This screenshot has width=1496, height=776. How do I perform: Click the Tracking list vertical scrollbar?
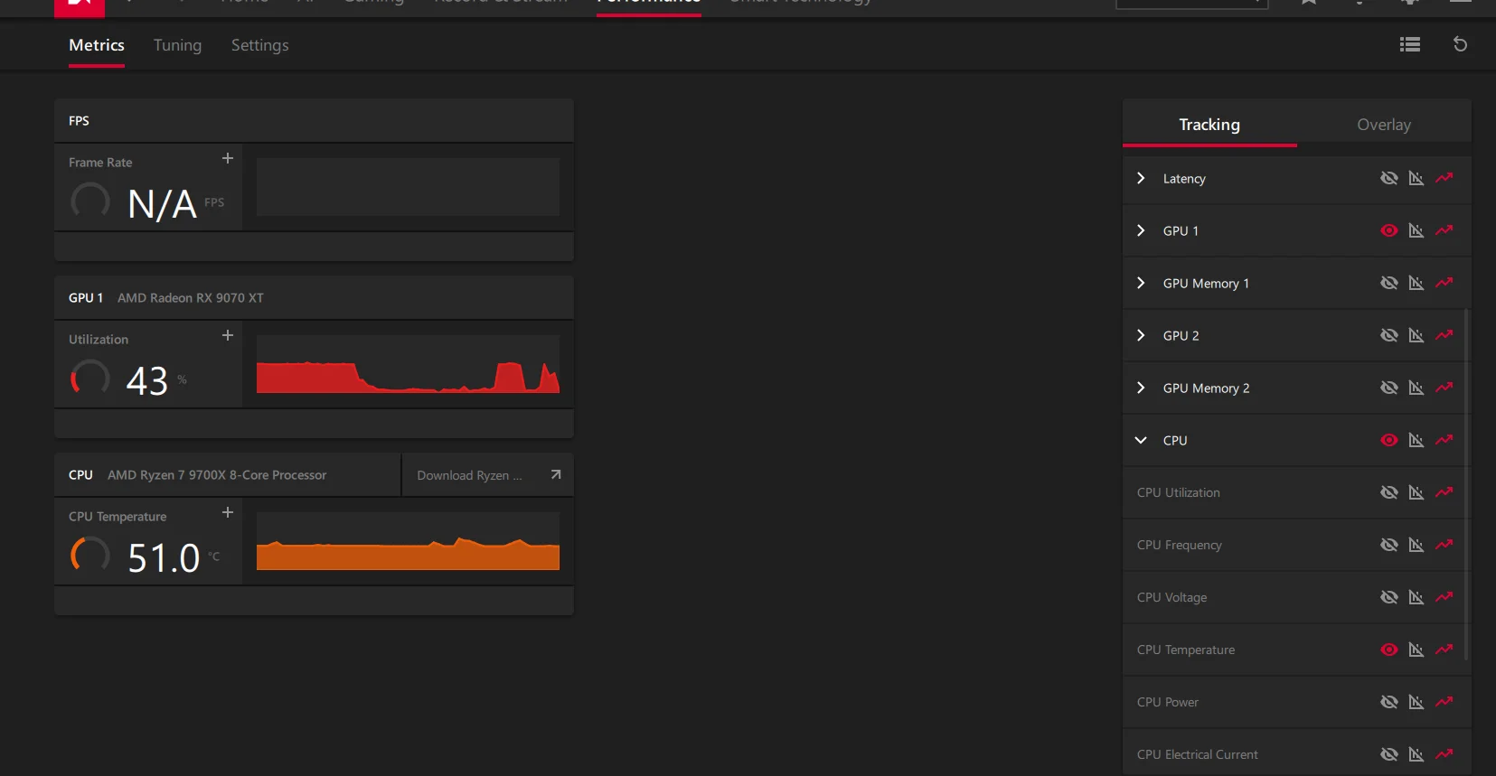pyautogui.click(x=1466, y=484)
